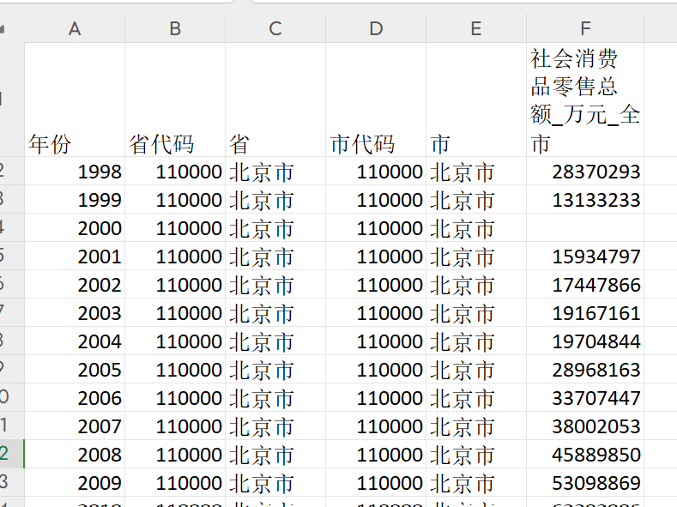
Task: Click city 北京市 in the 2009 row
Action: [476, 482]
